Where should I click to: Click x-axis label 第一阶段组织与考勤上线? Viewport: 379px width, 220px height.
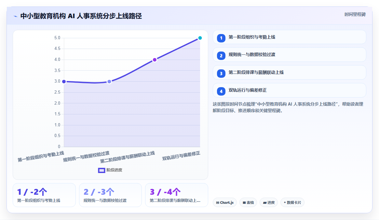click(41, 156)
